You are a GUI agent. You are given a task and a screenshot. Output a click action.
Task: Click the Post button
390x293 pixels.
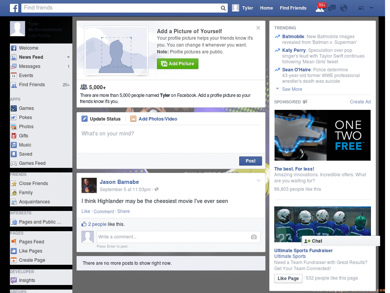point(251,161)
